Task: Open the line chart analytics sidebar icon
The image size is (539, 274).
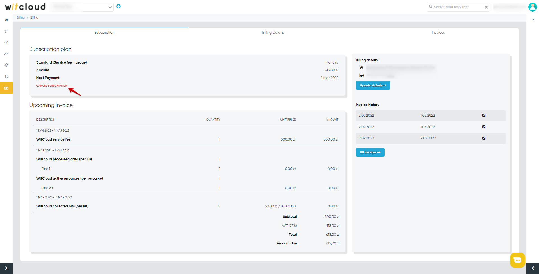Action: [6, 54]
